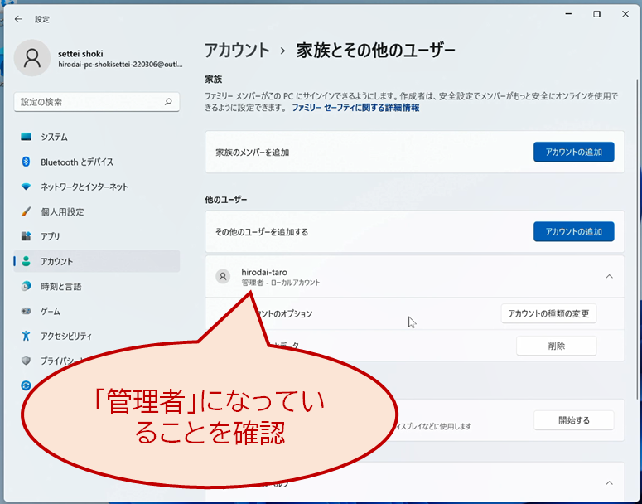Maximize the settings window

pyautogui.click(x=597, y=14)
